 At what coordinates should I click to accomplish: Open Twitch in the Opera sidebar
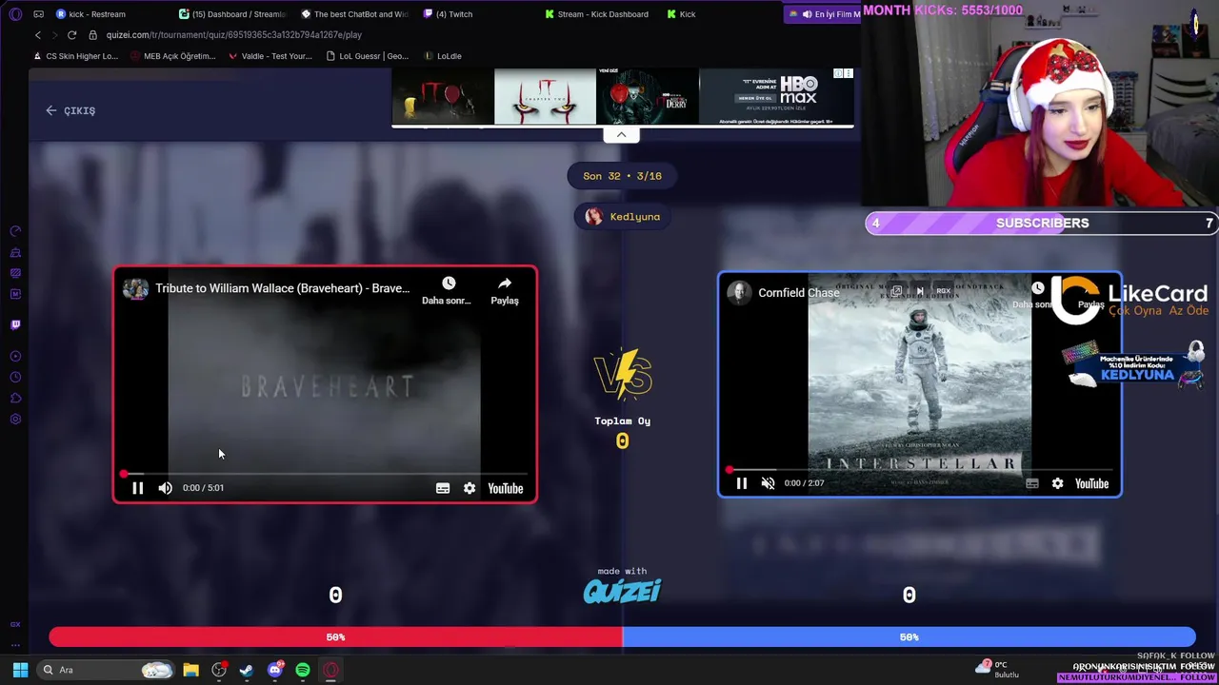pos(15,324)
